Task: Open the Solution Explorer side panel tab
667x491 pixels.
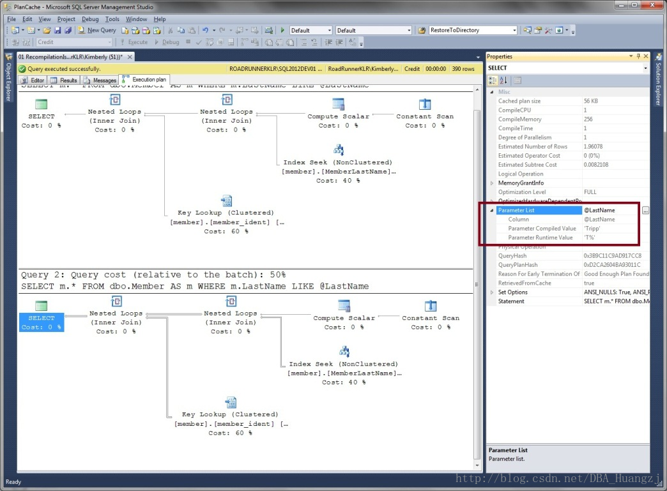Action: [x=659, y=80]
